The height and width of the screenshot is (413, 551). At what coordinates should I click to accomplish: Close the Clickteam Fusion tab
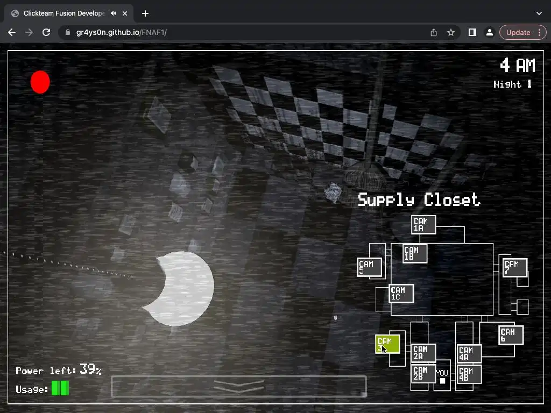click(x=125, y=13)
